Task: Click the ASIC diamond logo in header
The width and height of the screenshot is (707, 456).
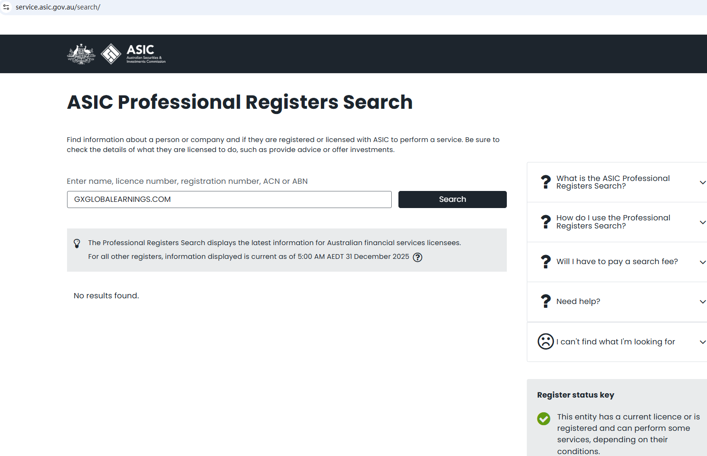Action: [x=111, y=54]
